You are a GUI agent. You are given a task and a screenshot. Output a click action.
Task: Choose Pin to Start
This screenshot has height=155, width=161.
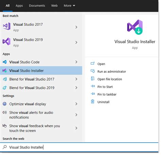[x=105, y=87]
